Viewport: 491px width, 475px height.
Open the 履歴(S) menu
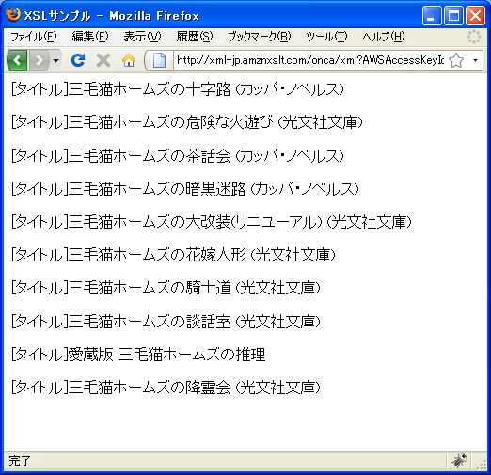(x=195, y=37)
